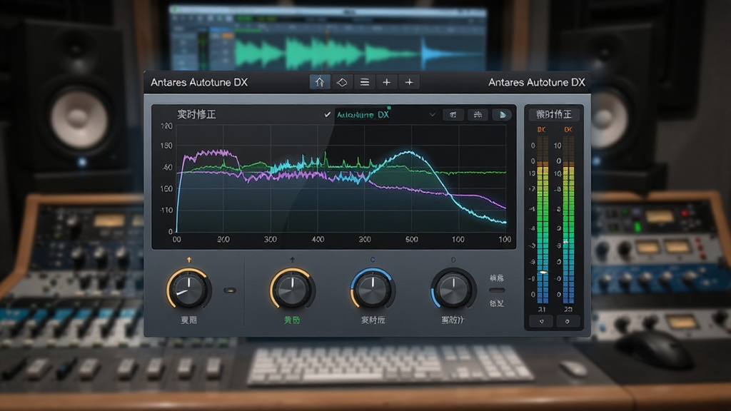
Task: Click the -110 value on the graph y-axis
Action: 166,210
